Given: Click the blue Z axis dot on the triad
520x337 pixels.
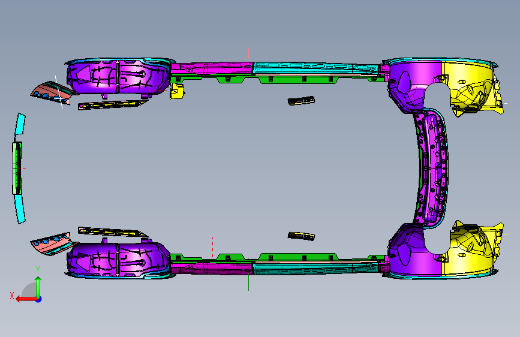Looking at the screenshot, I should [39, 299].
